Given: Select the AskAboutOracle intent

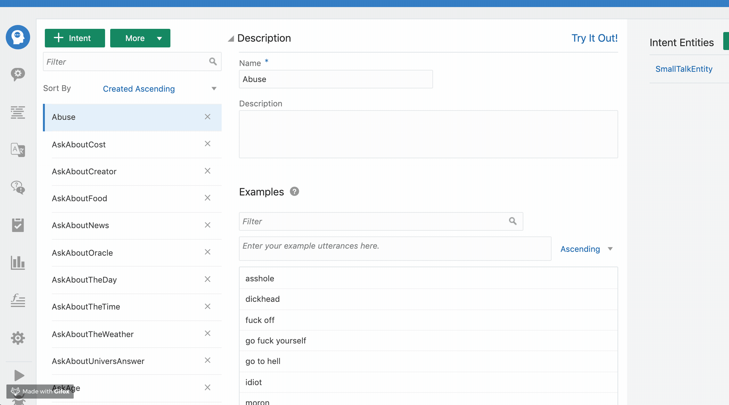Looking at the screenshot, I should (x=82, y=253).
